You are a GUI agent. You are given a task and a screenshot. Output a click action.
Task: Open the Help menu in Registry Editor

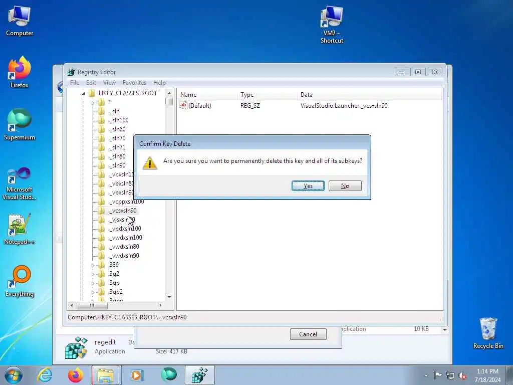coord(159,83)
